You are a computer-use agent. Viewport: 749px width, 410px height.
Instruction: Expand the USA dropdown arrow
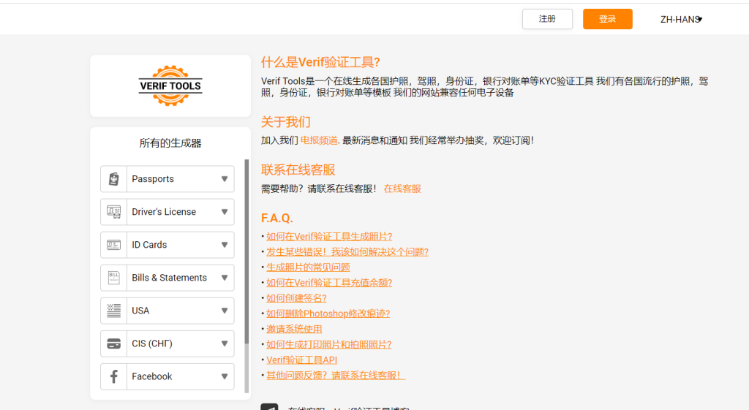point(225,311)
